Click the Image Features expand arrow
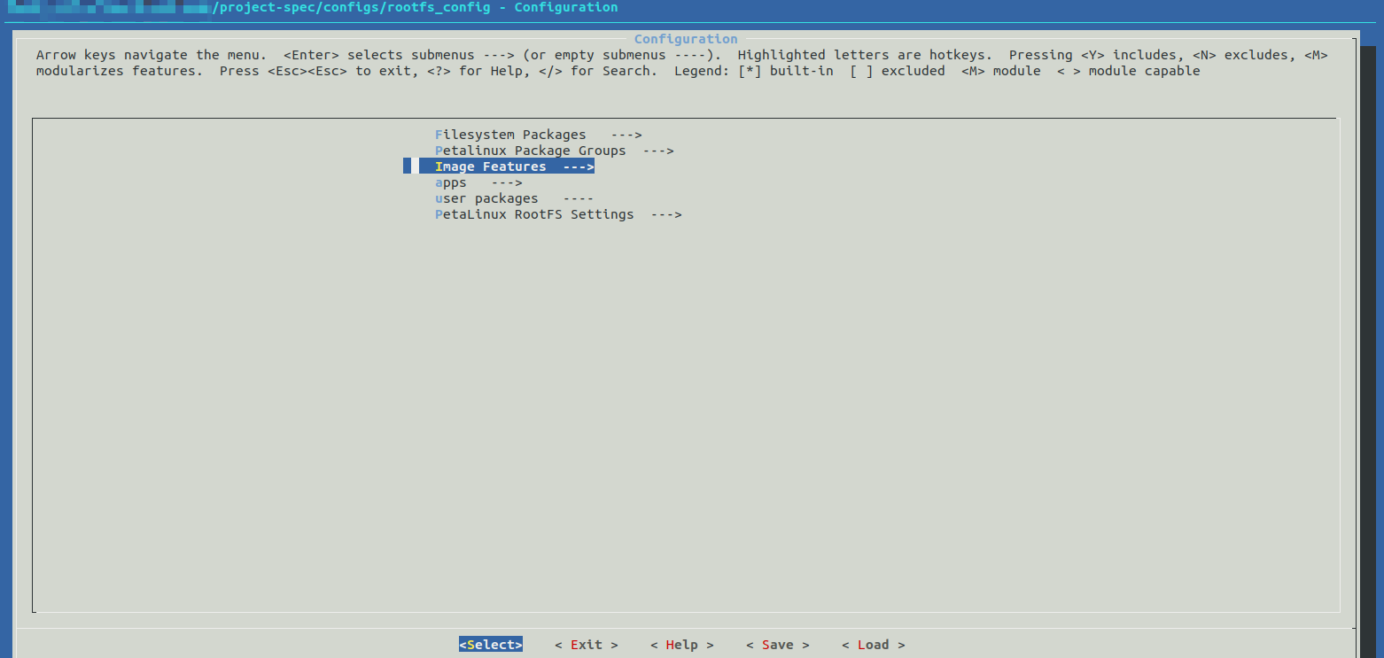Screen dimensions: 1384x658 580,166
